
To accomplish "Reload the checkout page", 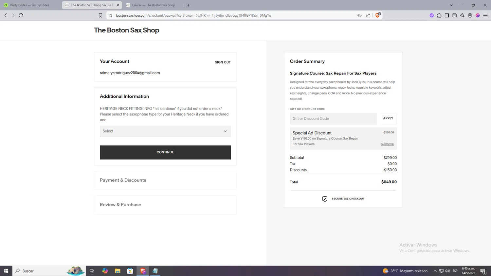I will (21, 15).
